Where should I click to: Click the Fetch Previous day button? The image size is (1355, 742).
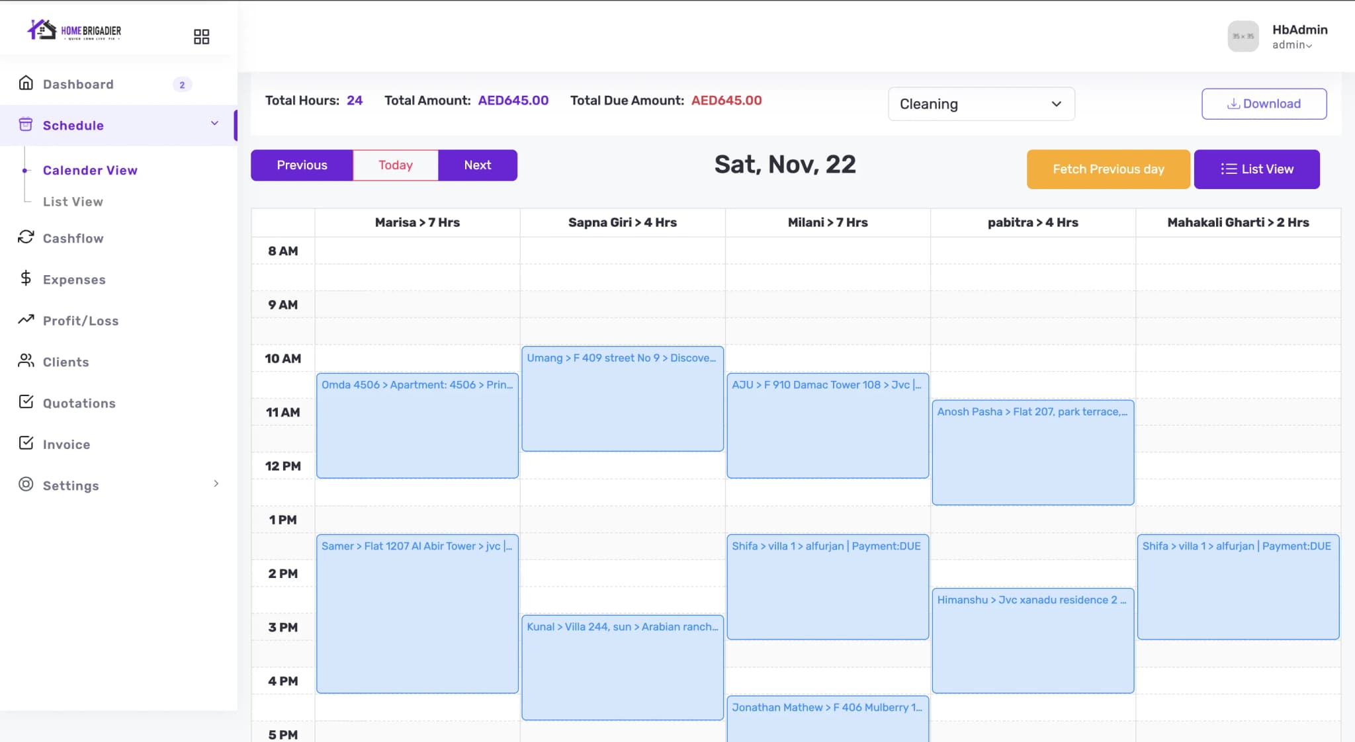tap(1108, 169)
